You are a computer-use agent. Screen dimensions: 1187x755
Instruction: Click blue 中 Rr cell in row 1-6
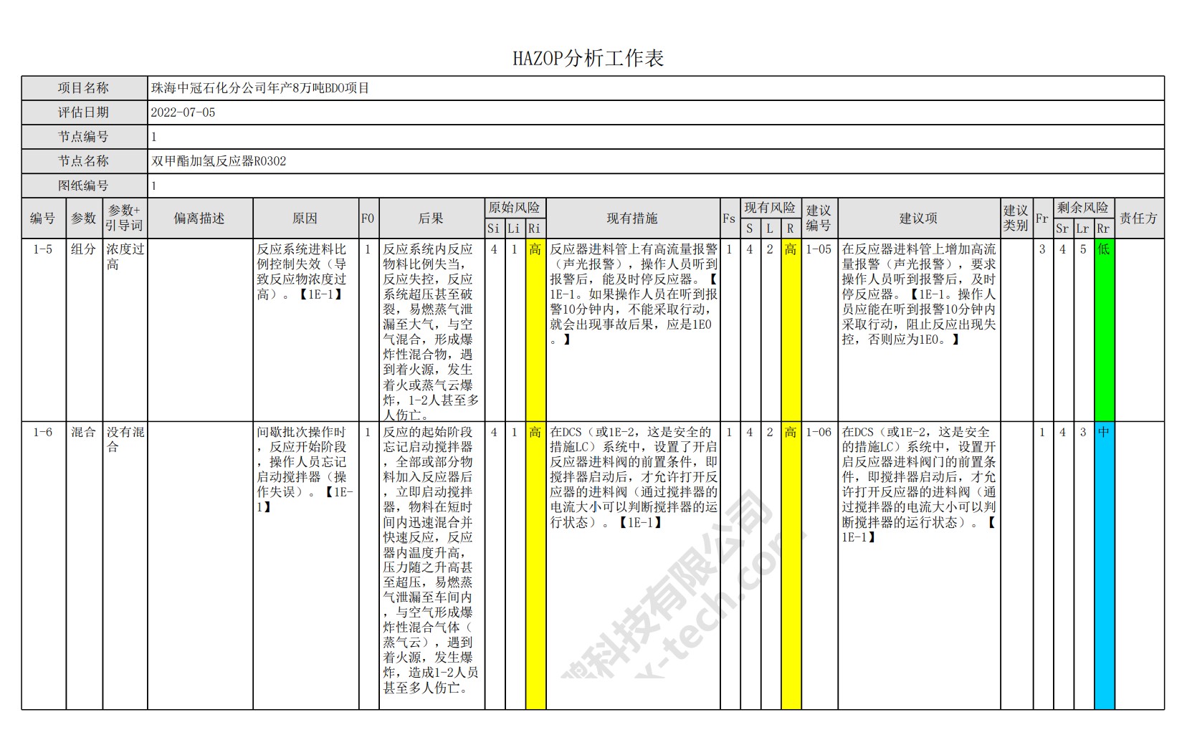(x=1104, y=566)
